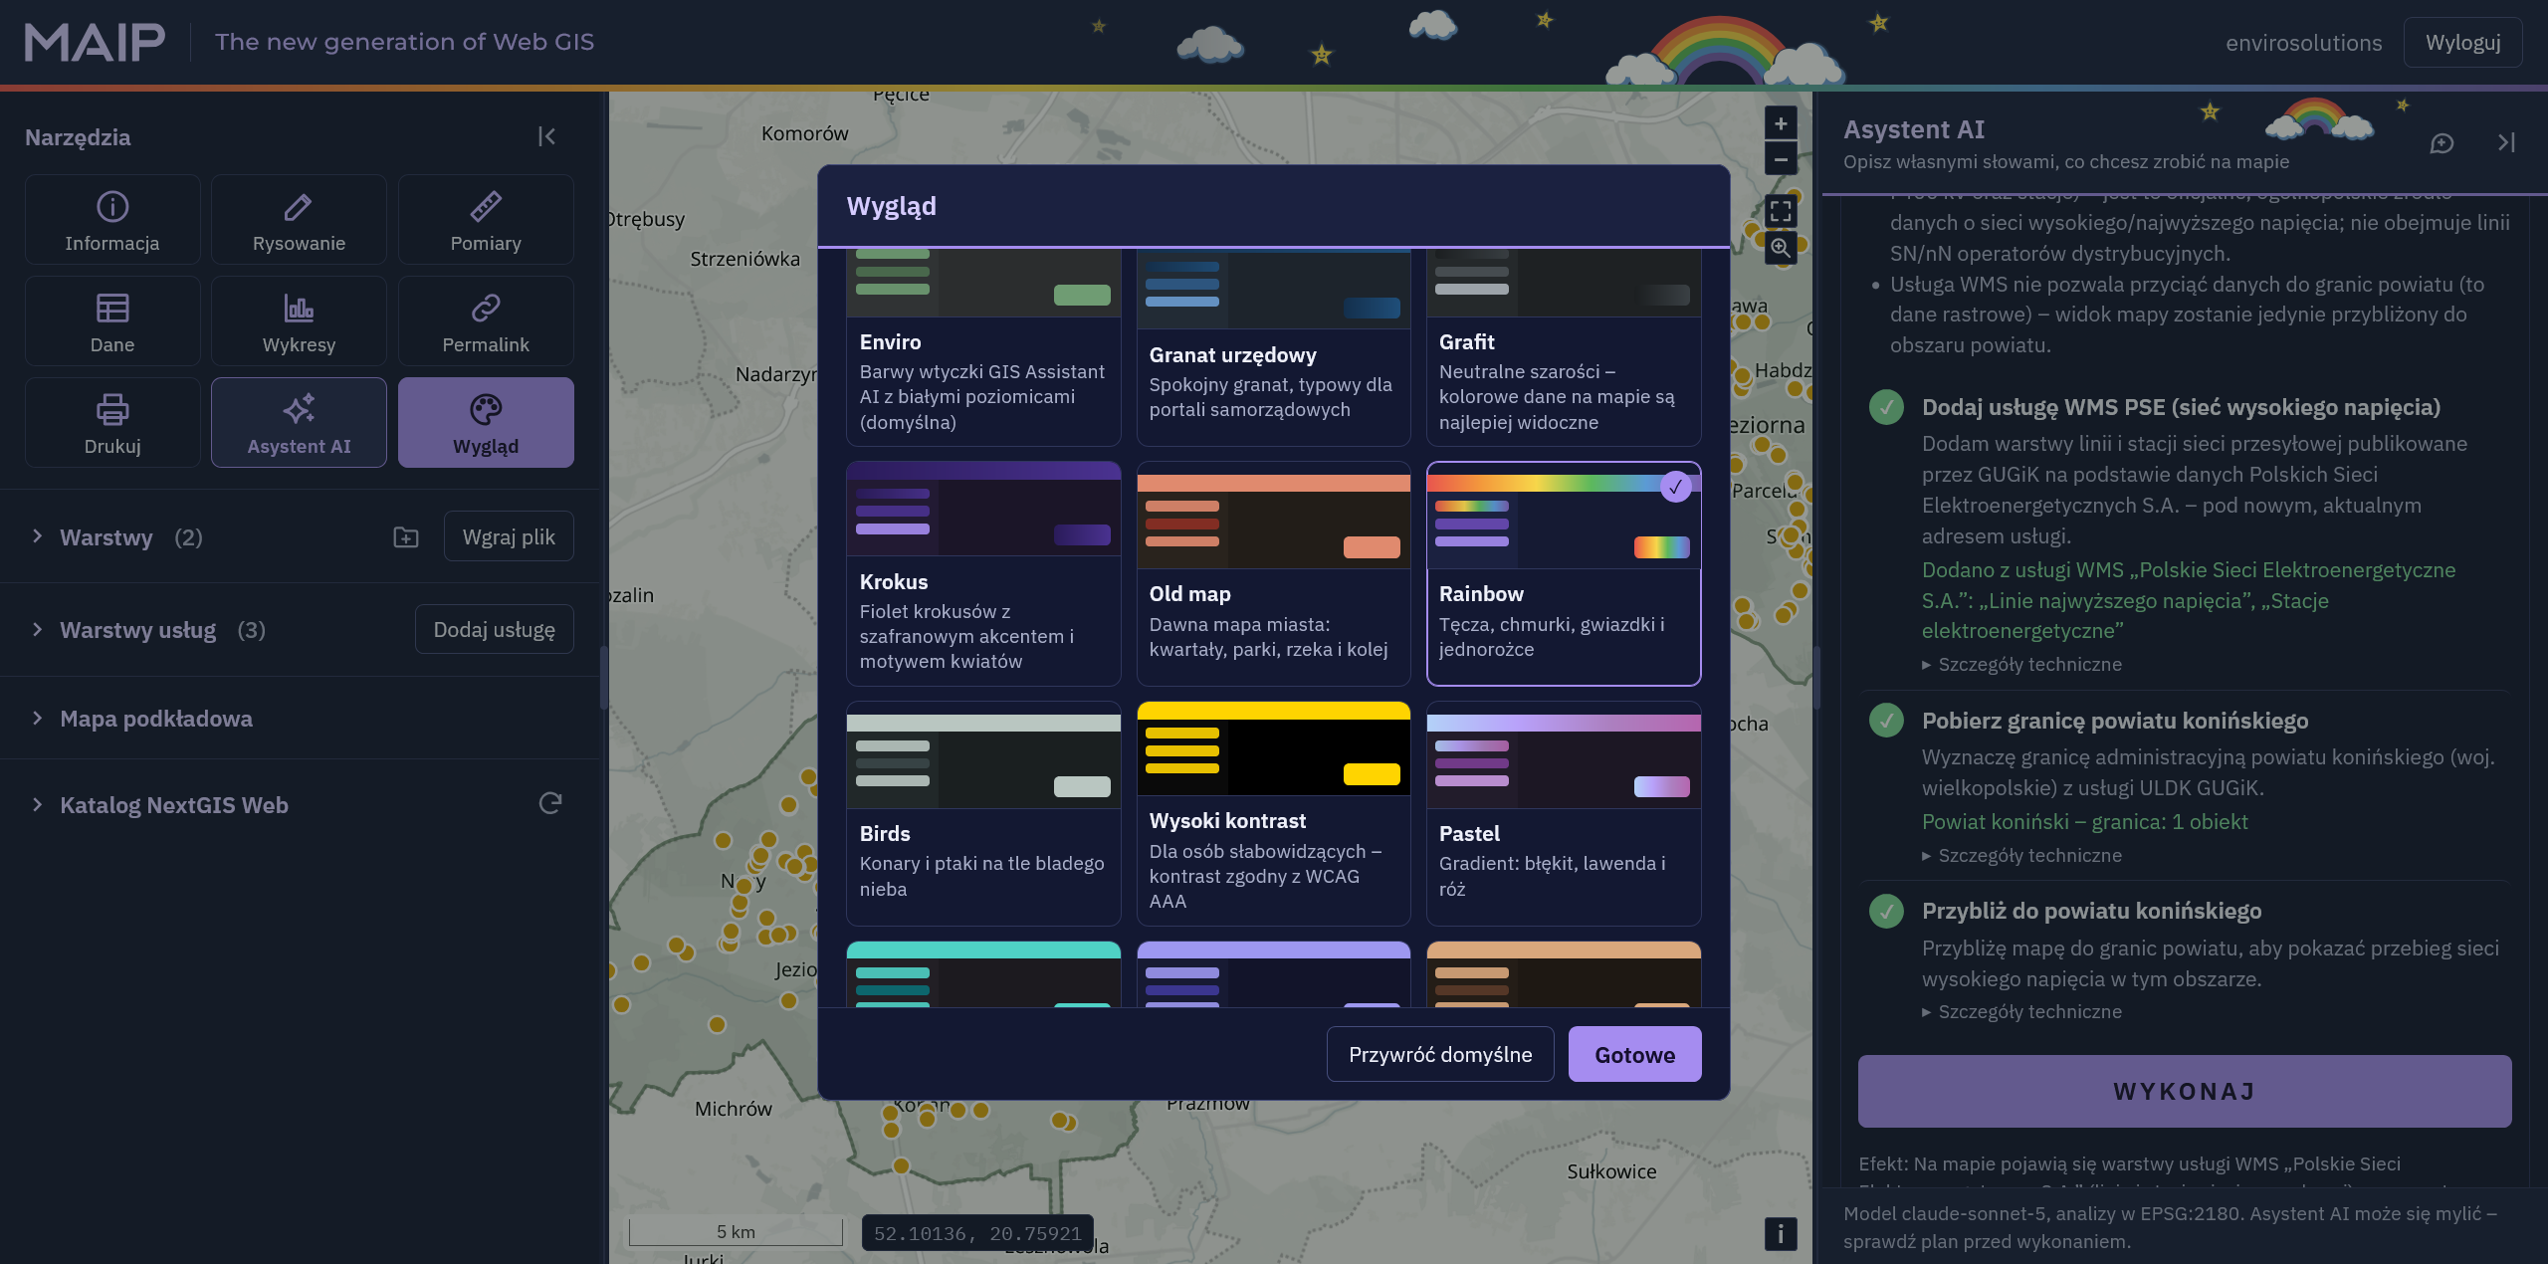The height and width of the screenshot is (1264, 2548).
Task: Select the Granat urzędowy theme
Action: coord(1273,346)
